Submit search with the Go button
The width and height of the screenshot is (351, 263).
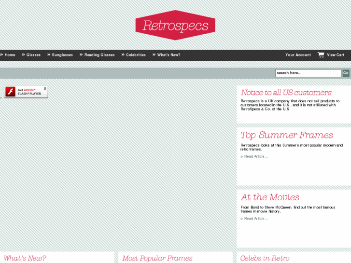click(x=346, y=73)
